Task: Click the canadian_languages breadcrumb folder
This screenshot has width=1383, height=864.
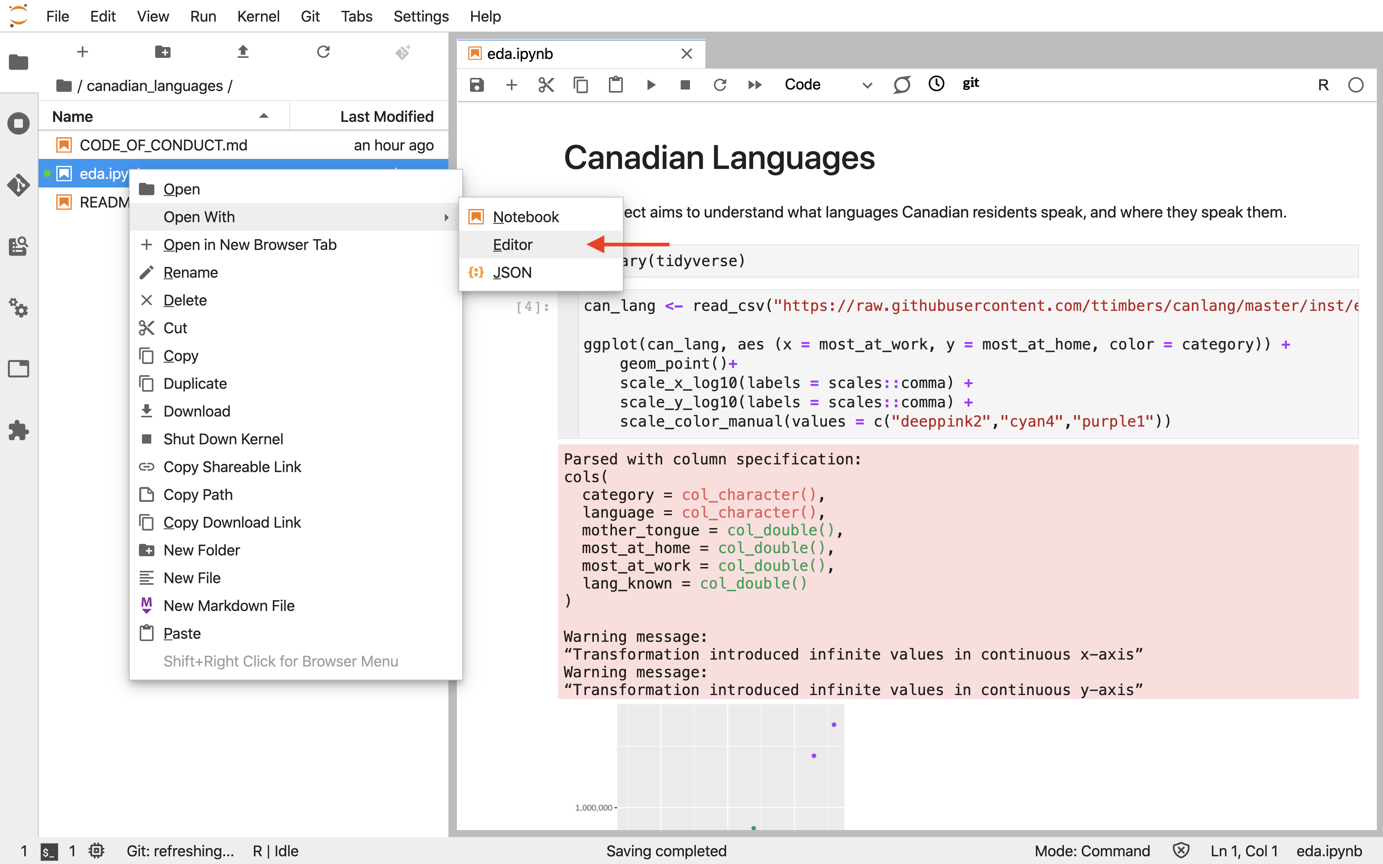Action: pyautogui.click(x=154, y=86)
